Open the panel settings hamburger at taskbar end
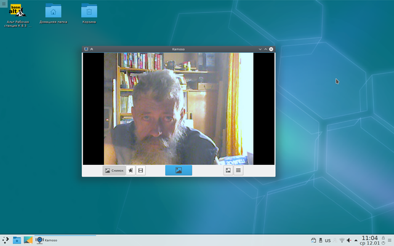The image size is (394, 246). (390, 240)
